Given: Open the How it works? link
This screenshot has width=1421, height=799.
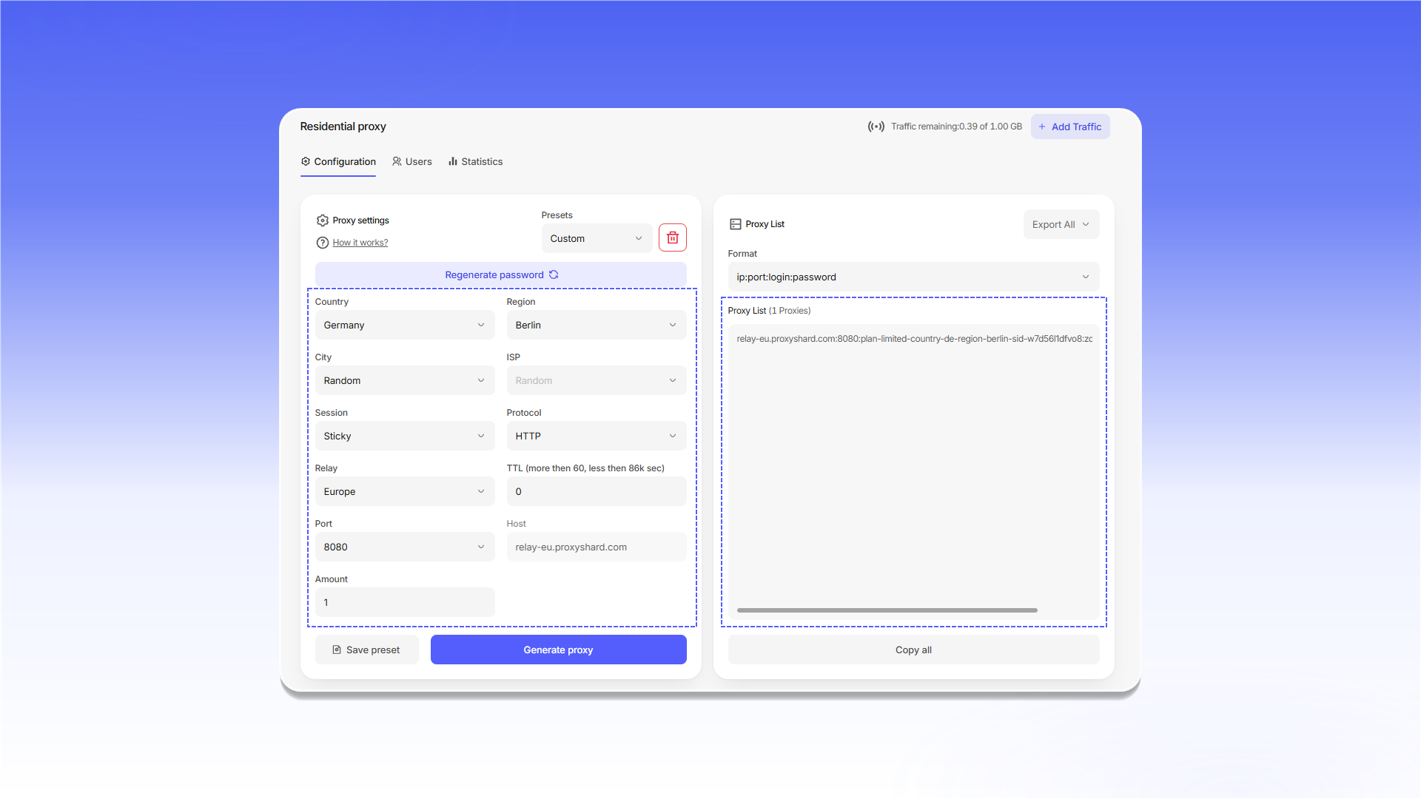Looking at the screenshot, I should 360,243.
